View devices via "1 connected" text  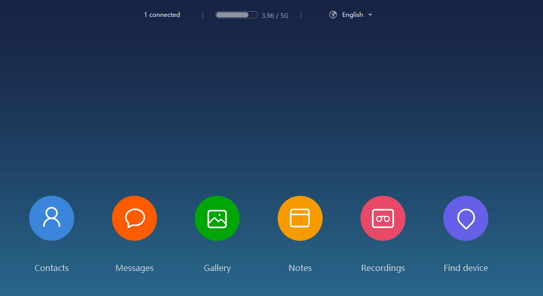tap(162, 15)
